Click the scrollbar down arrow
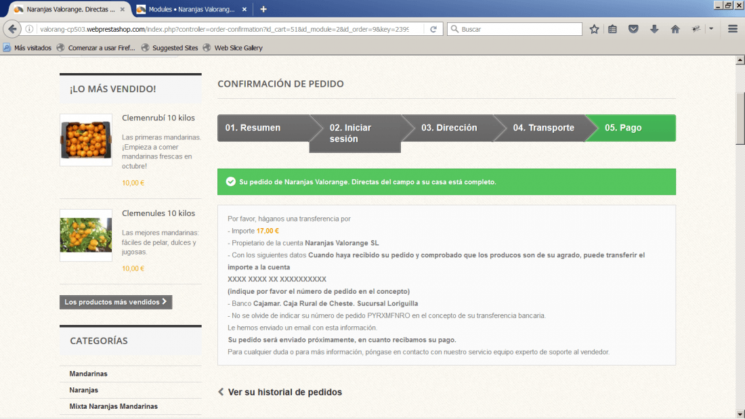This screenshot has height=419, width=745. 740,414
